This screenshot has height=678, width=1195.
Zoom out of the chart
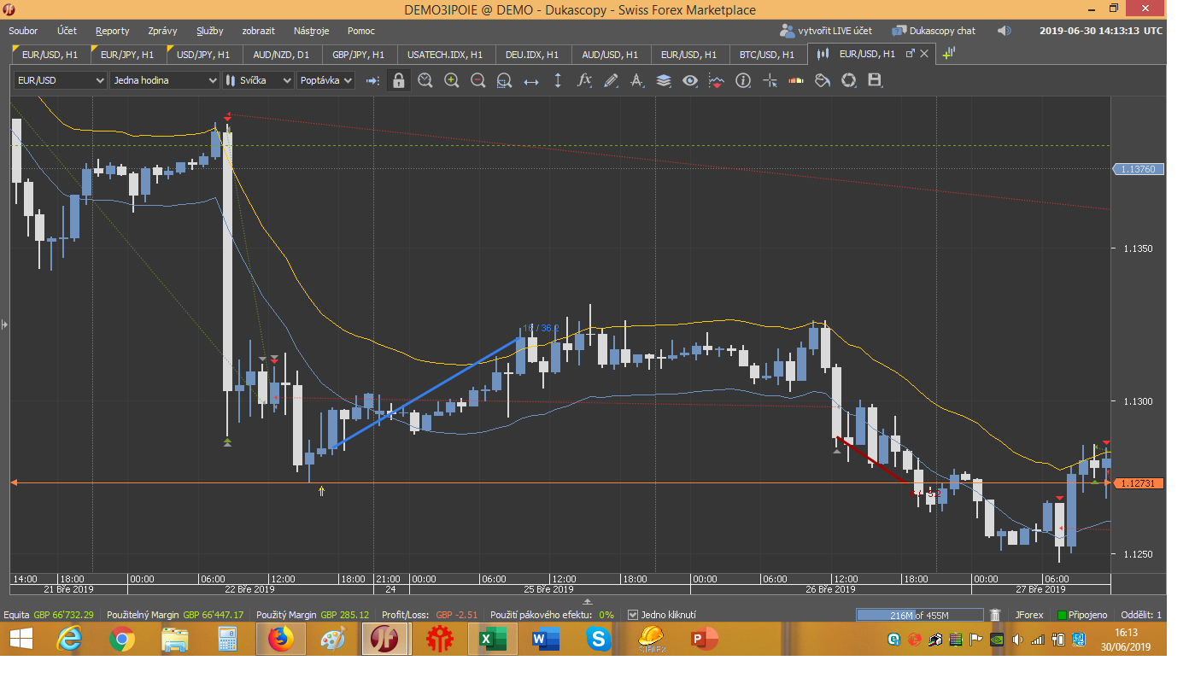tap(478, 80)
